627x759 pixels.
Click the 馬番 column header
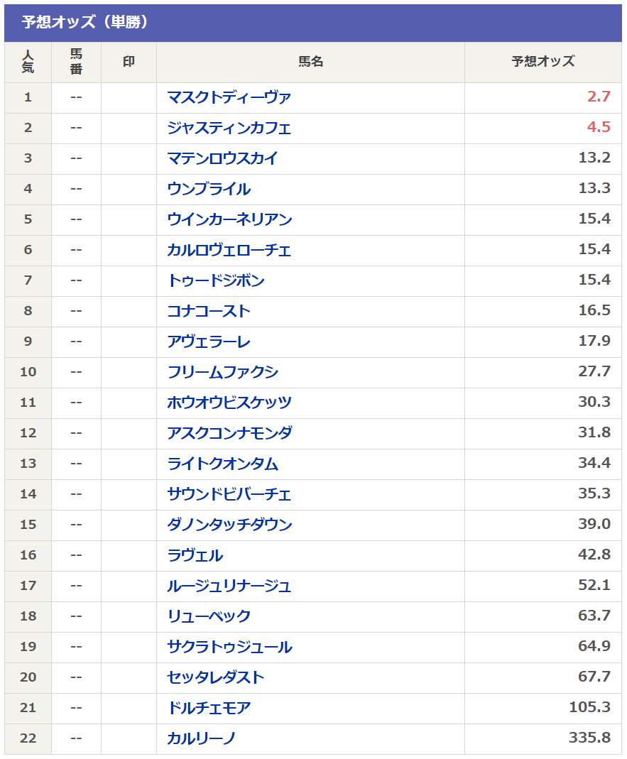[x=76, y=62]
